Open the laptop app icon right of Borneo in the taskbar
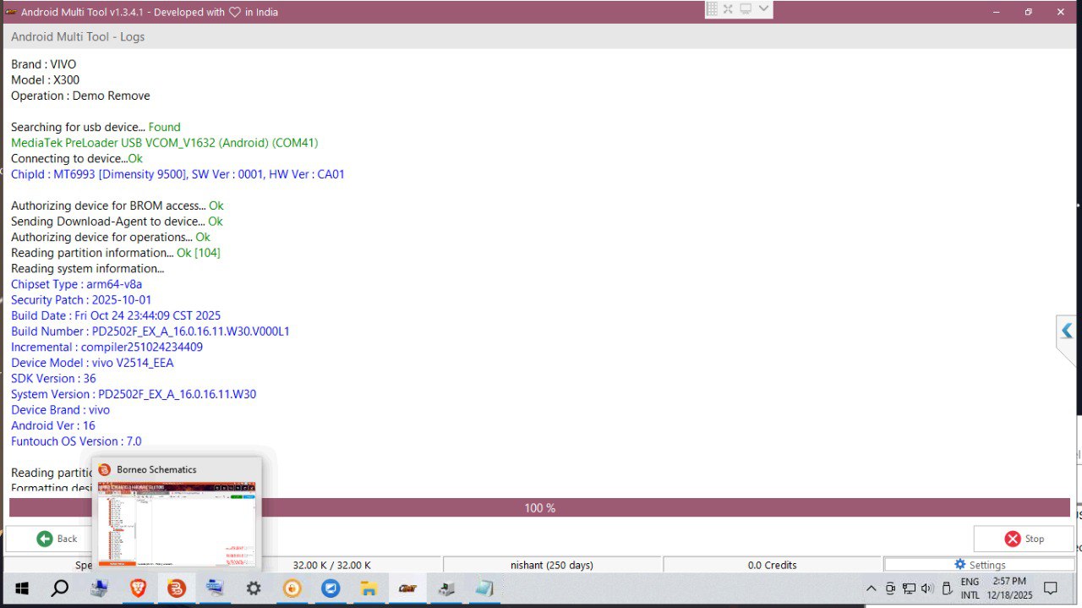The image size is (1082, 608). coord(215,588)
